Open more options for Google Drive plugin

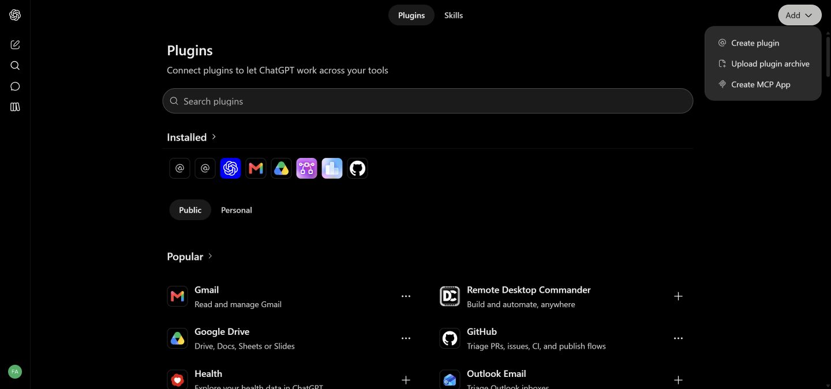pos(406,338)
